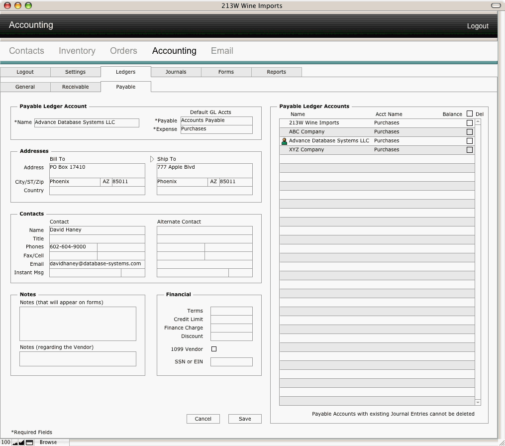The height and width of the screenshot is (446, 505).
Task: Open the Orders module
Action: pos(124,51)
